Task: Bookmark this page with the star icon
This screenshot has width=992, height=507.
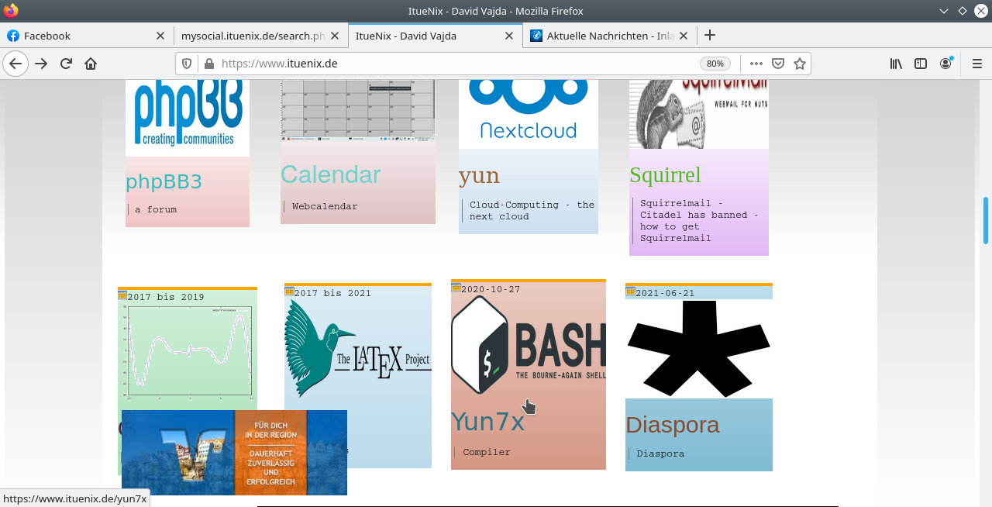Action: point(800,64)
